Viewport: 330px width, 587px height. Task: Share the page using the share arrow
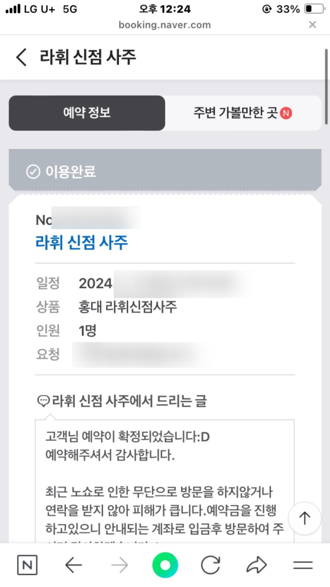coord(256,565)
